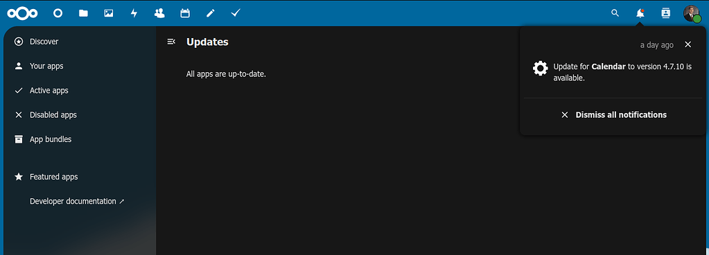Open the user avatar menu
This screenshot has height=255, width=709.
pos(692,13)
